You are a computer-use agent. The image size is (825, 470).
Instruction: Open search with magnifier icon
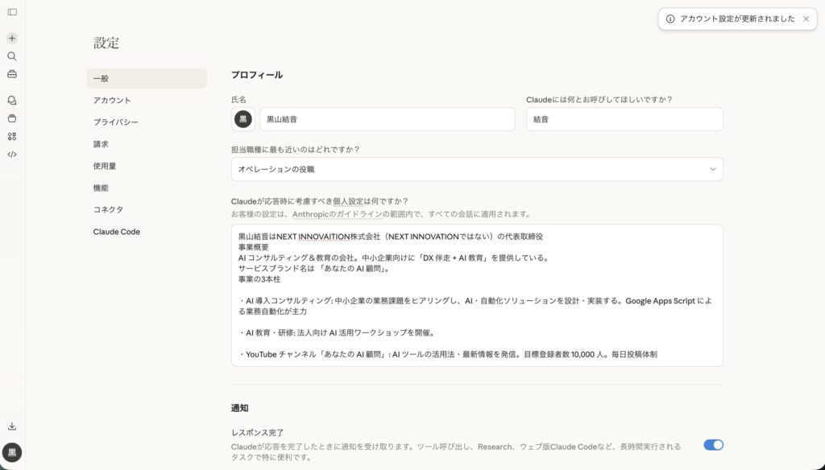click(12, 56)
